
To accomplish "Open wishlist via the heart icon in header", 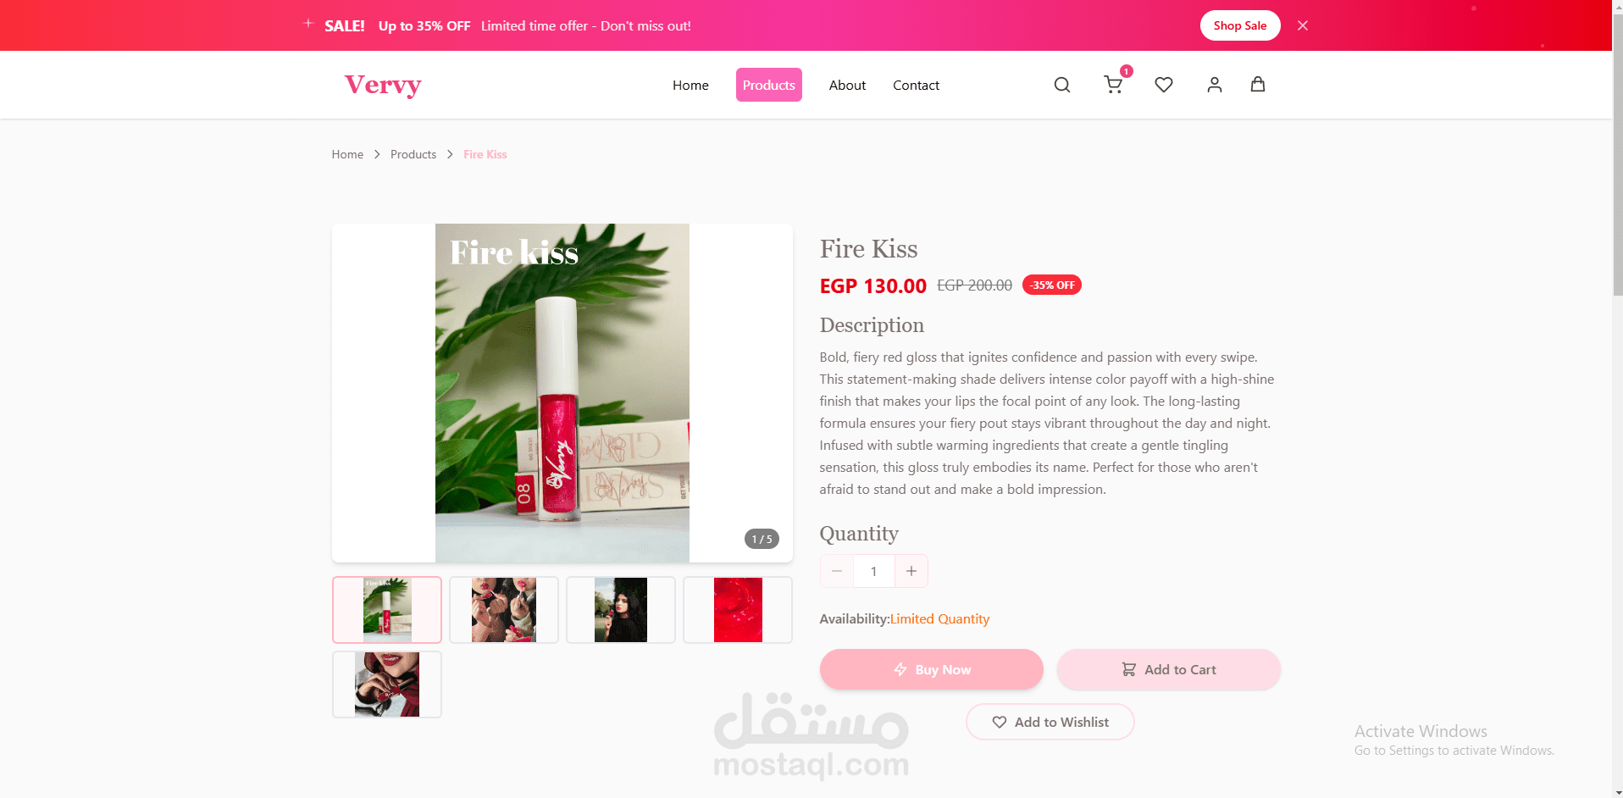I will point(1164,85).
